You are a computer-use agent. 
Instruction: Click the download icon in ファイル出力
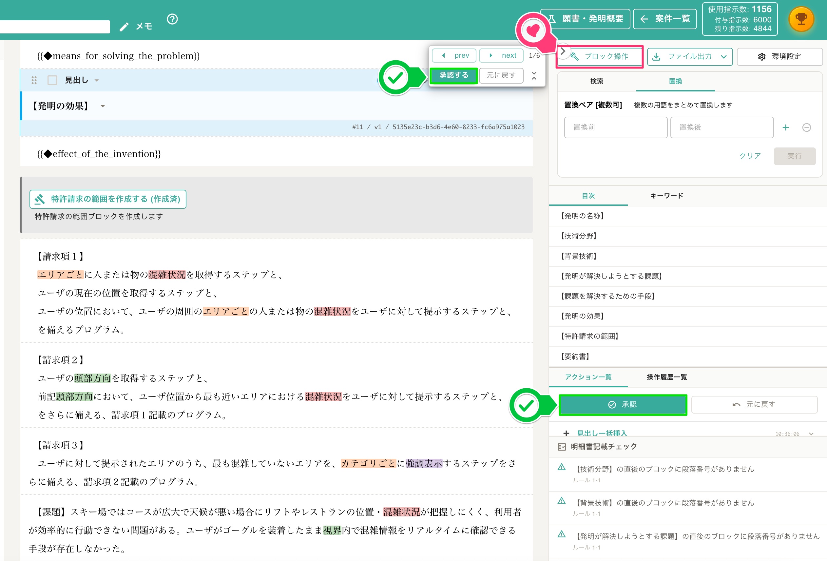(656, 57)
